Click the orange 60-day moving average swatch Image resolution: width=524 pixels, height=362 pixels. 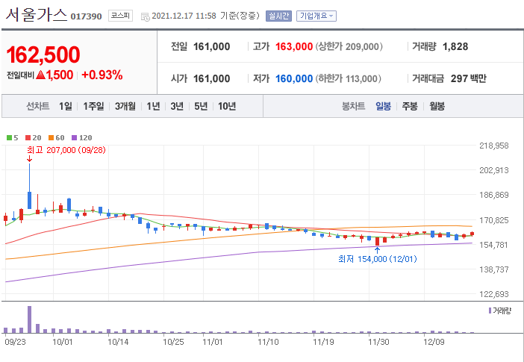click(51, 138)
